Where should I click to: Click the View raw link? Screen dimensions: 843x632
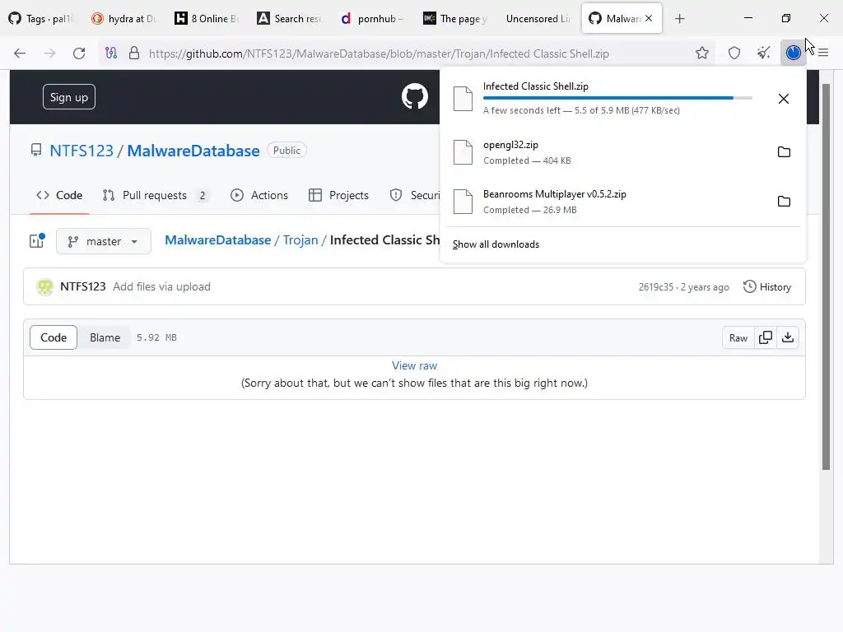pos(415,366)
